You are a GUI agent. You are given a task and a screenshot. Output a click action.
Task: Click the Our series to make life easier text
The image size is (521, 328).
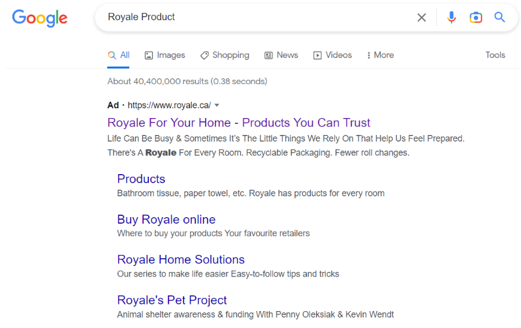(228, 274)
